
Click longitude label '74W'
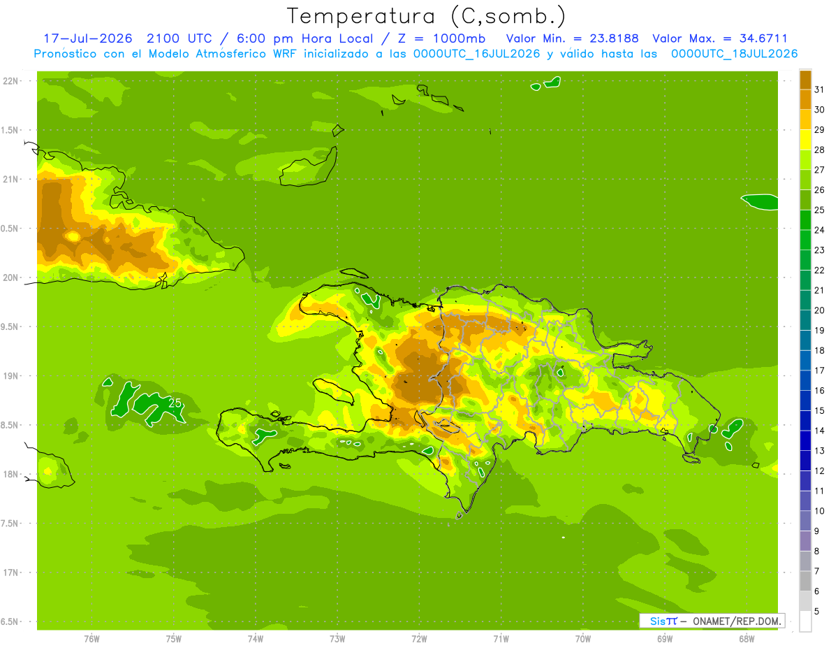pos(255,638)
